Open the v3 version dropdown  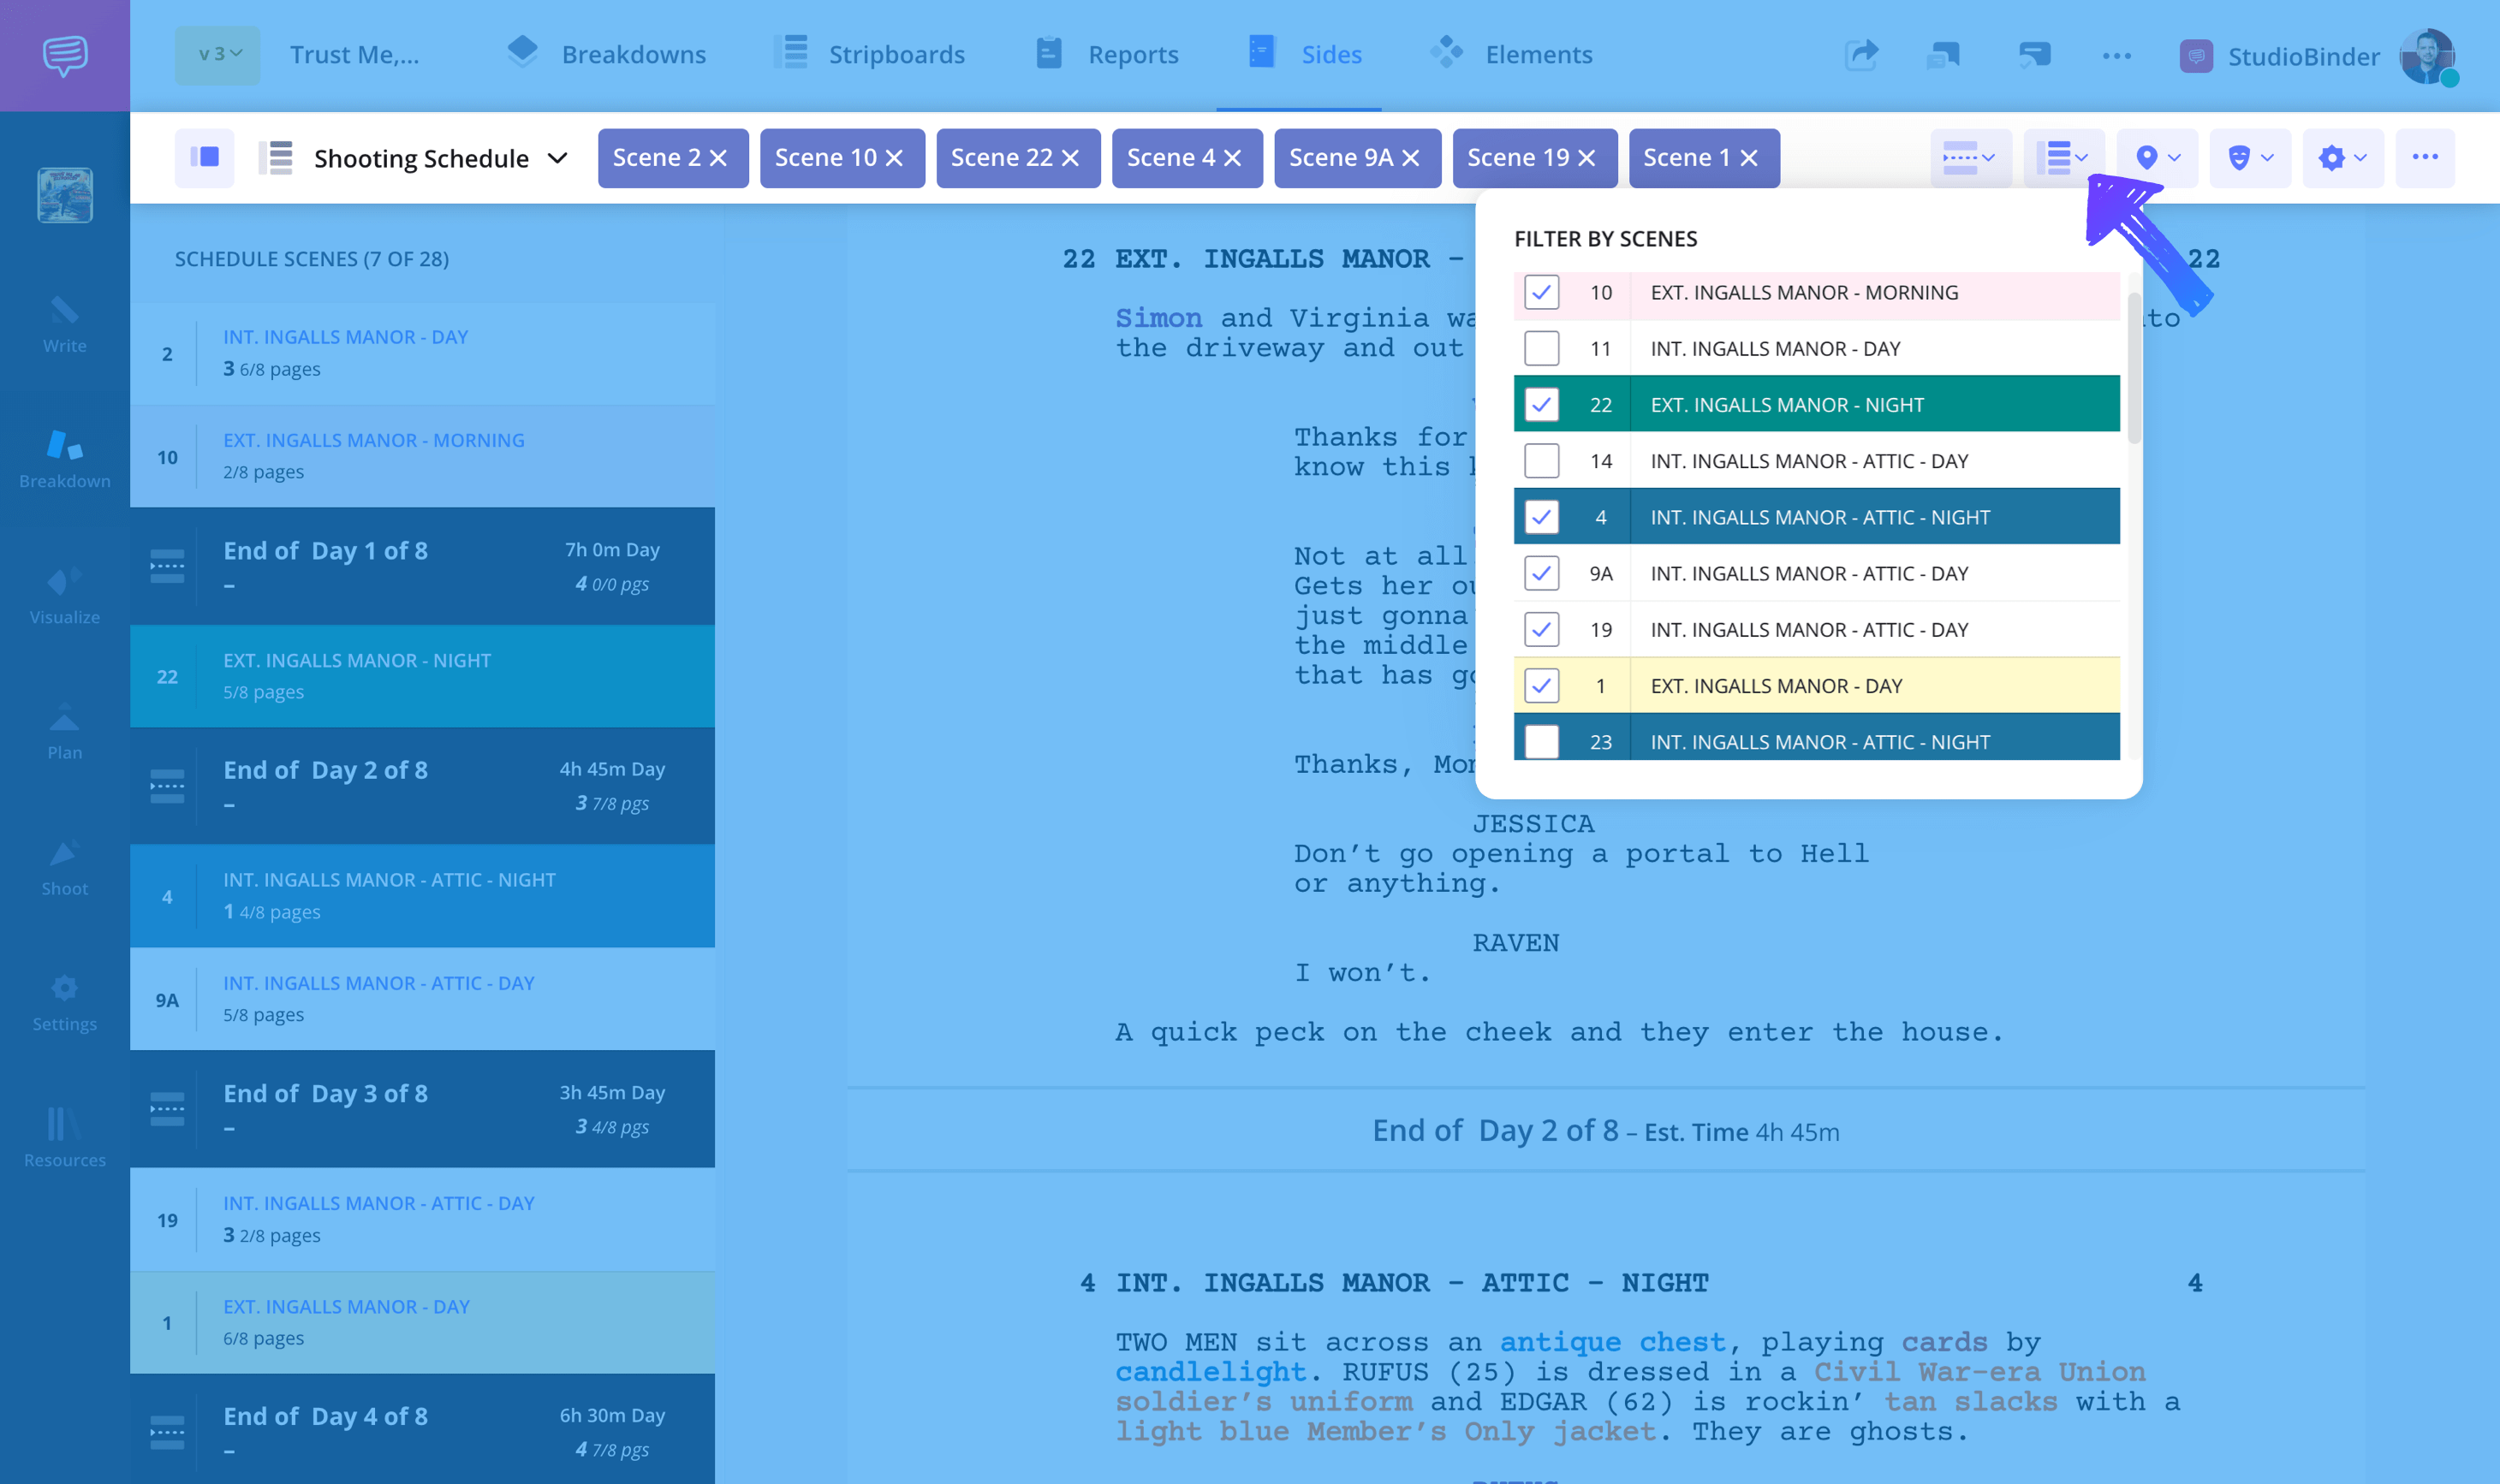217,55
